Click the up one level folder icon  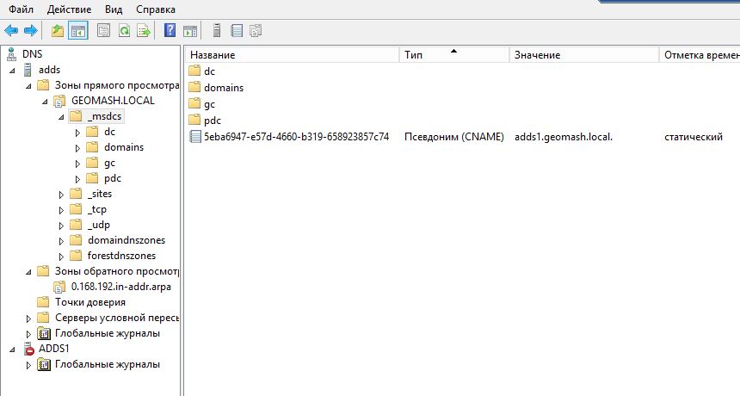pyautogui.click(x=58, y=31)
